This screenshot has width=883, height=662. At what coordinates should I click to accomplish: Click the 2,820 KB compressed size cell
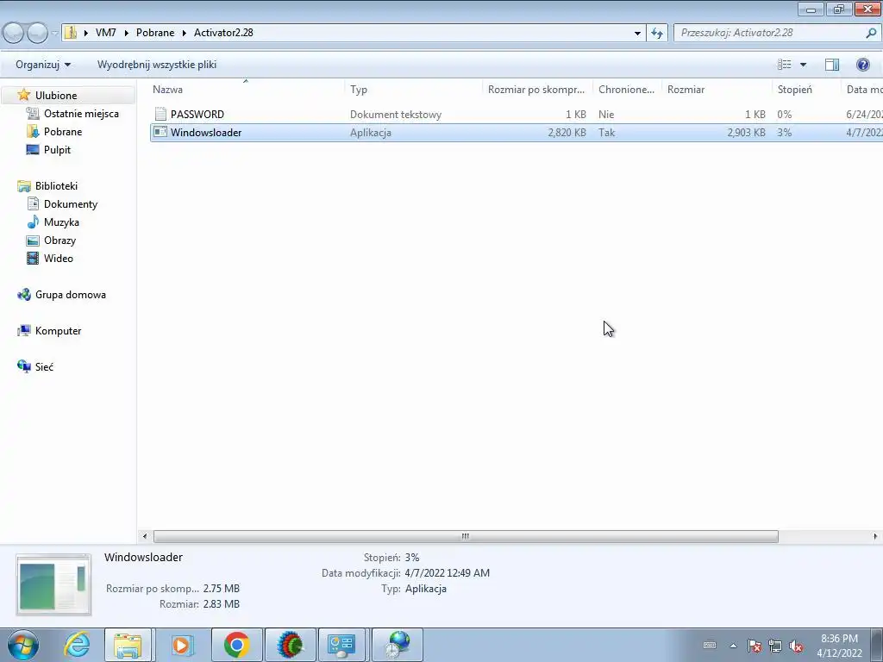[567, 133]
